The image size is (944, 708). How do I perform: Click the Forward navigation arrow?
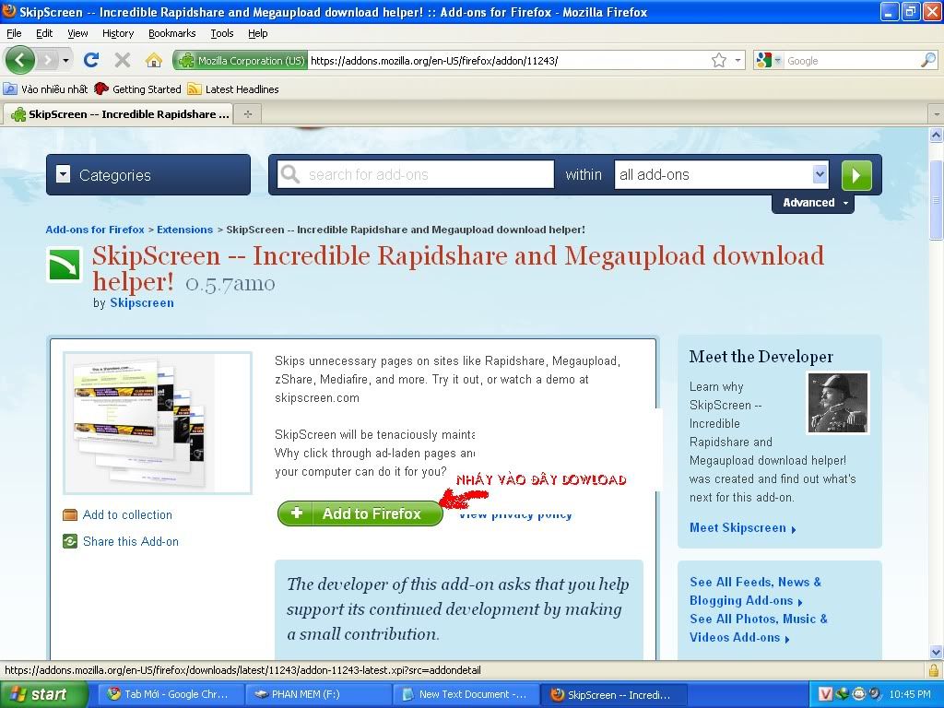[x=47, y=60]
